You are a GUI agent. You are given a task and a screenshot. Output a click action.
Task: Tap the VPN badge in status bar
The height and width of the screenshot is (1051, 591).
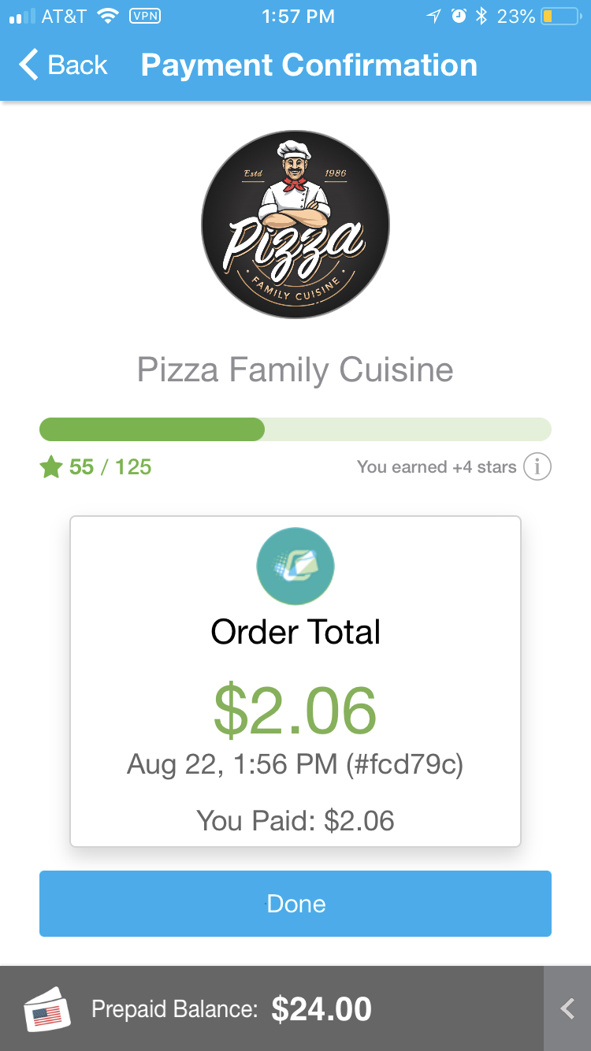(144, 17)
